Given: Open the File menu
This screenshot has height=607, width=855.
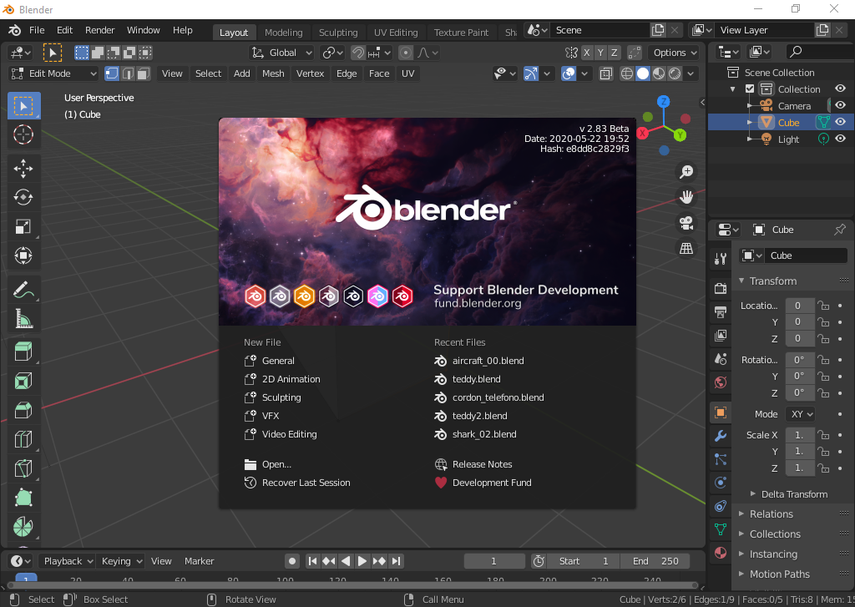Looking at the screenshot, I should click(37, 30).
